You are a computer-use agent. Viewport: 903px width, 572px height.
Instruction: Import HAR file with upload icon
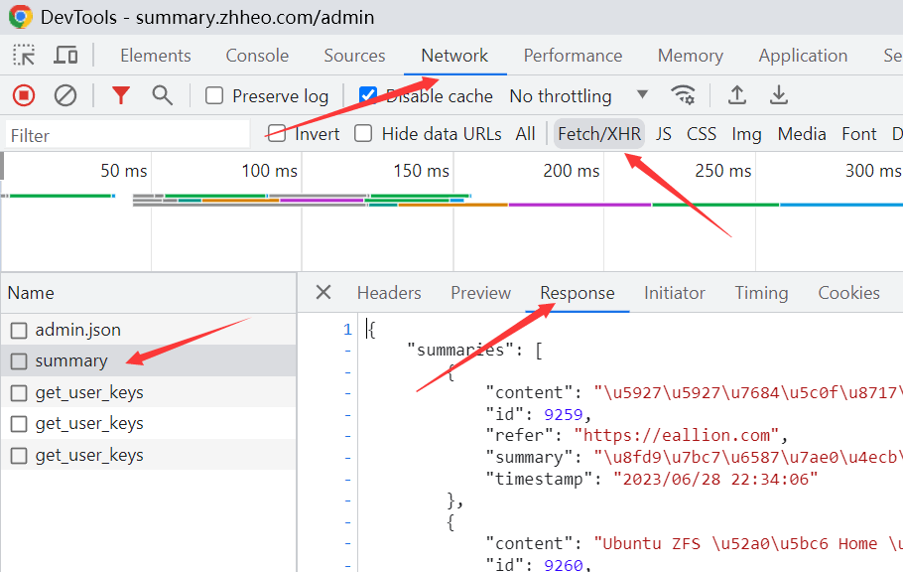[736, 95]
